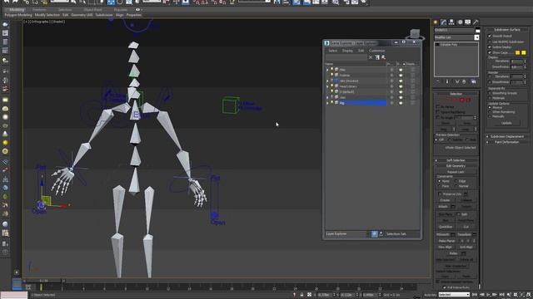Click Go to Start playback button
Screen dimensions: 533x299
[475, 295]
